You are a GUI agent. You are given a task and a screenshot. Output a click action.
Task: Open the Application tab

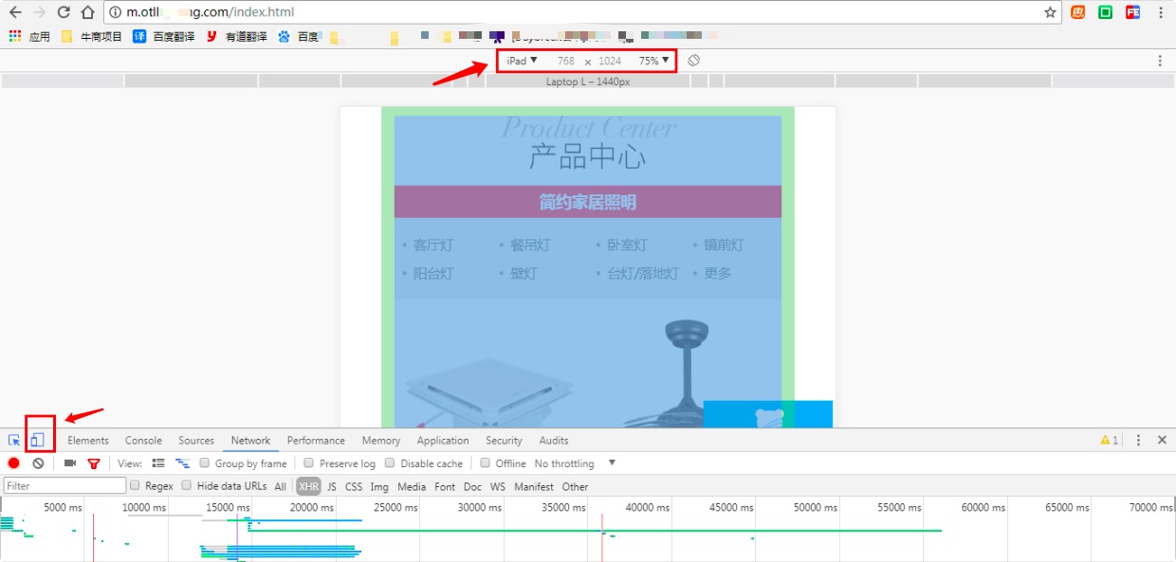click(x=443, y=441)
